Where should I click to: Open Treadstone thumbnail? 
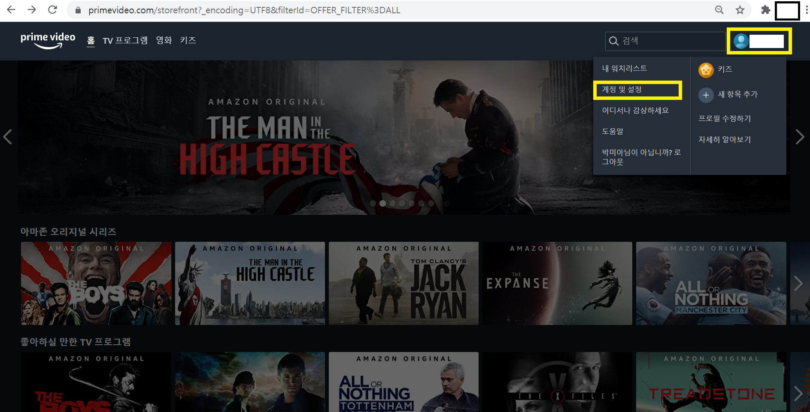pyautogui.click(x=711, y=382)
